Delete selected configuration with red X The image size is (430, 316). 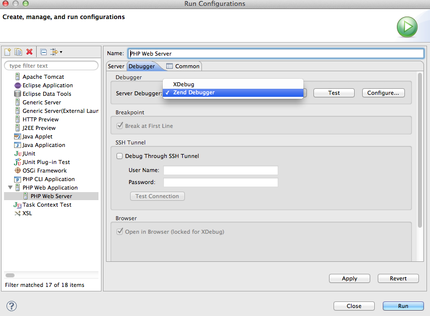coord(29,52)
